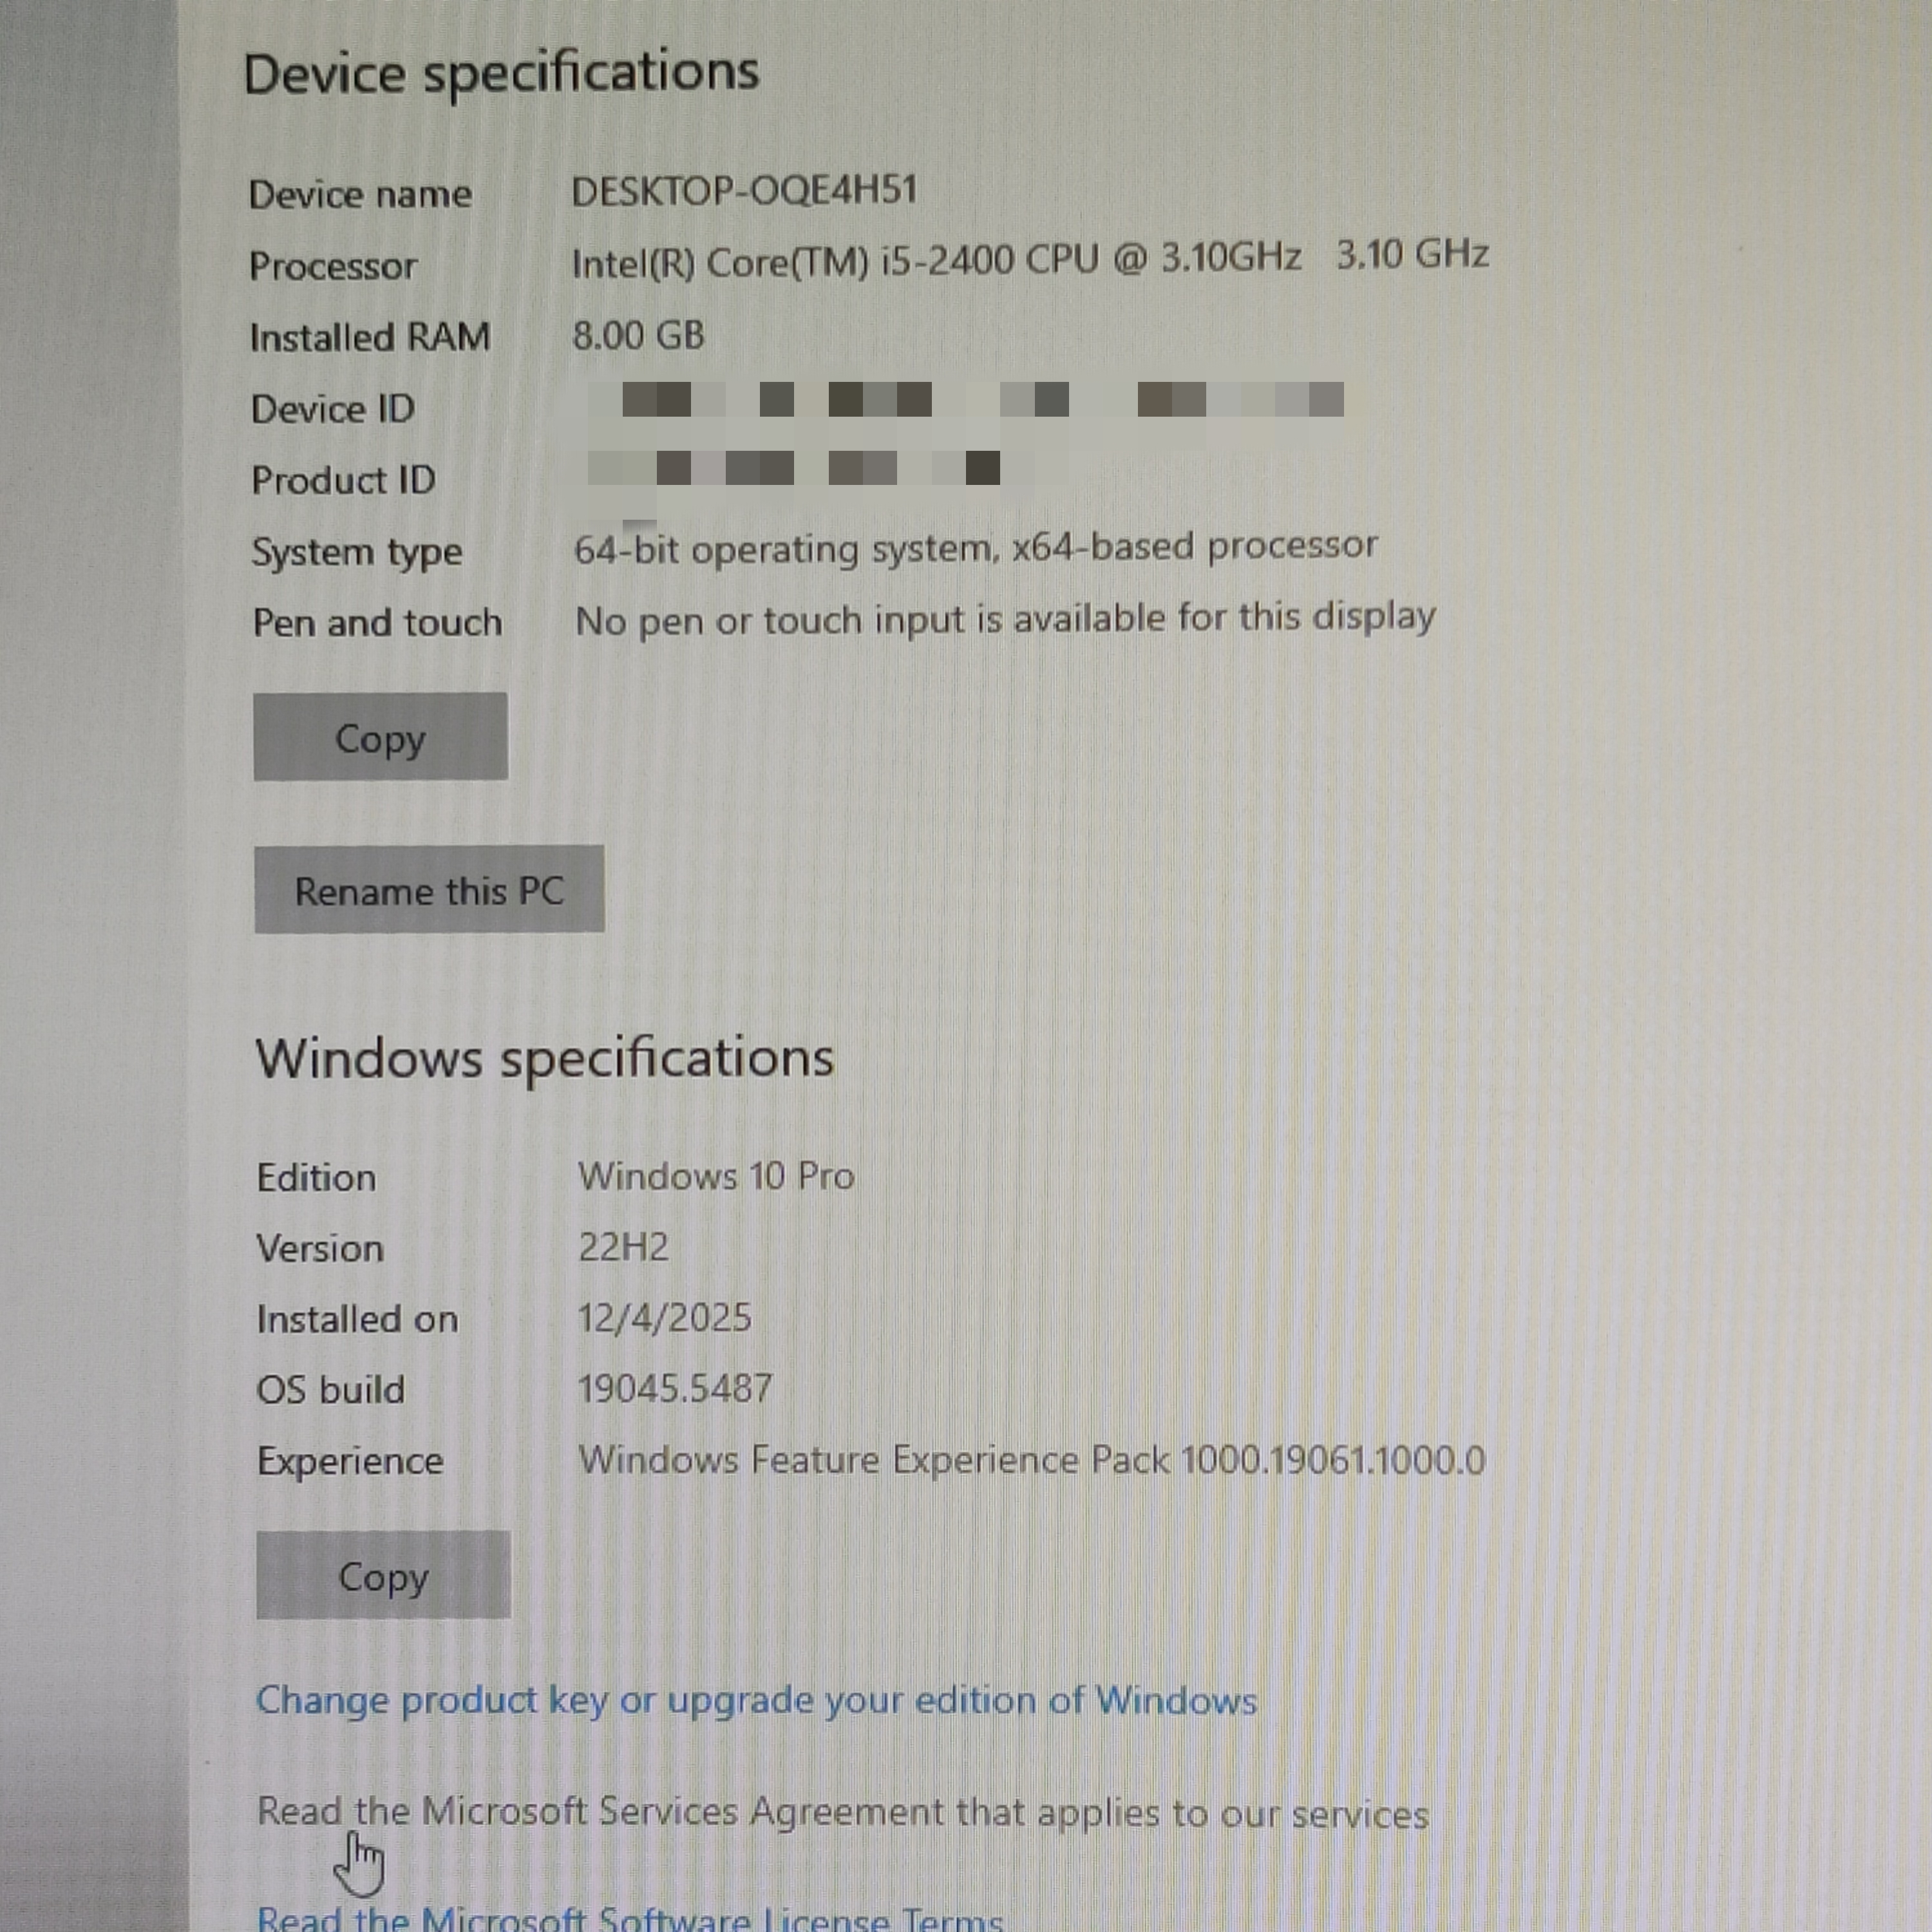The image size is (1932, 1932).
Task: Click the device name DESKTOP-OQE4H51
Action: coord(744,190)
